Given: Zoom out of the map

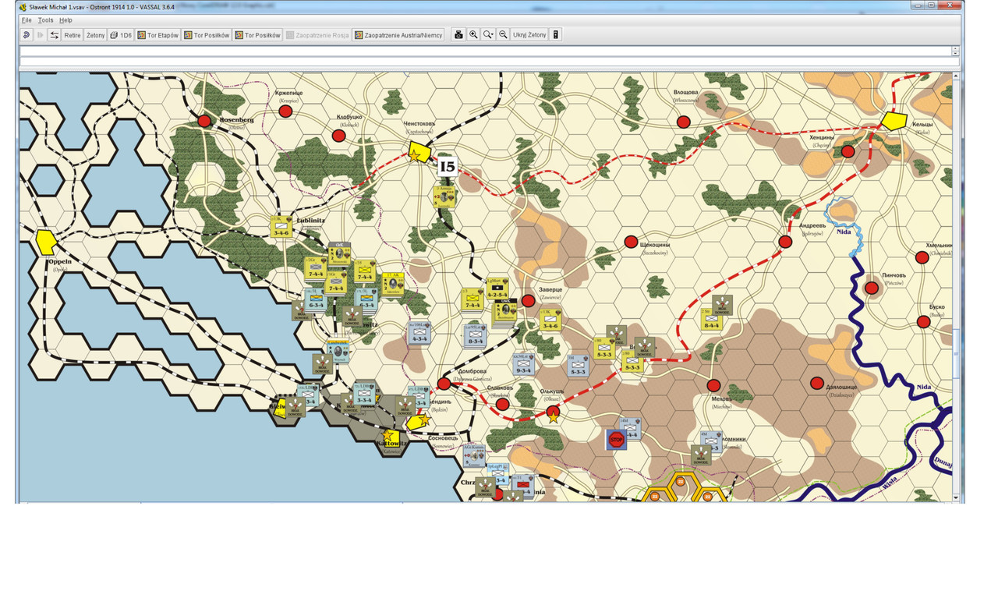Looking at the screenshot, I should coord(504,35).
